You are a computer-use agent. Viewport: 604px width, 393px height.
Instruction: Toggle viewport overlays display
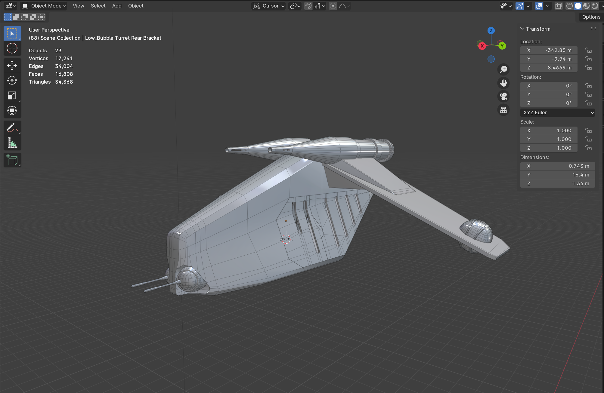click(539, 6)
